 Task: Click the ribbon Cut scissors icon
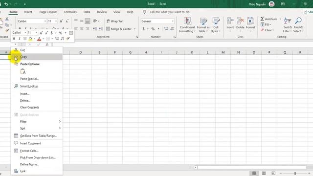pyautogui.click(x=7, y=19)
